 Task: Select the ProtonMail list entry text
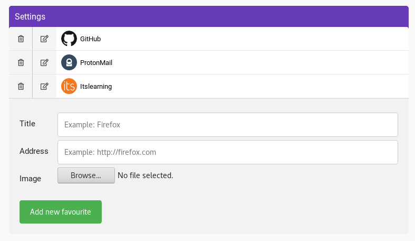96,63
